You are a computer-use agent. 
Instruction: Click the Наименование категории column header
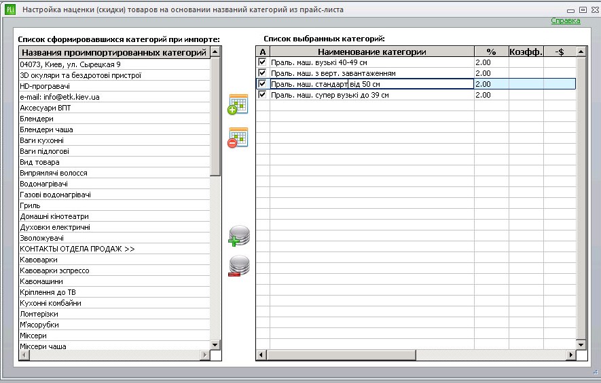tap(371, 52)
